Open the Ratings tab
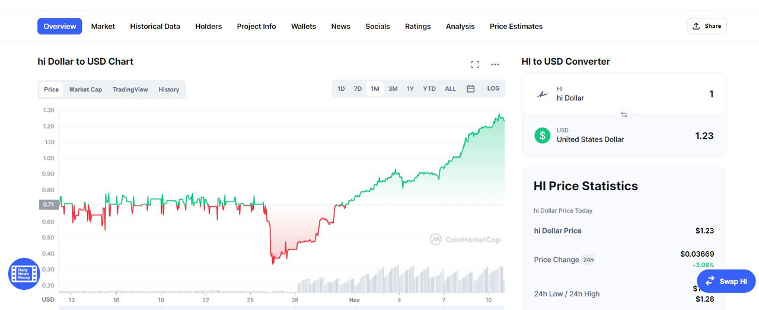The image size is (759, 310). tap(418, 26)
